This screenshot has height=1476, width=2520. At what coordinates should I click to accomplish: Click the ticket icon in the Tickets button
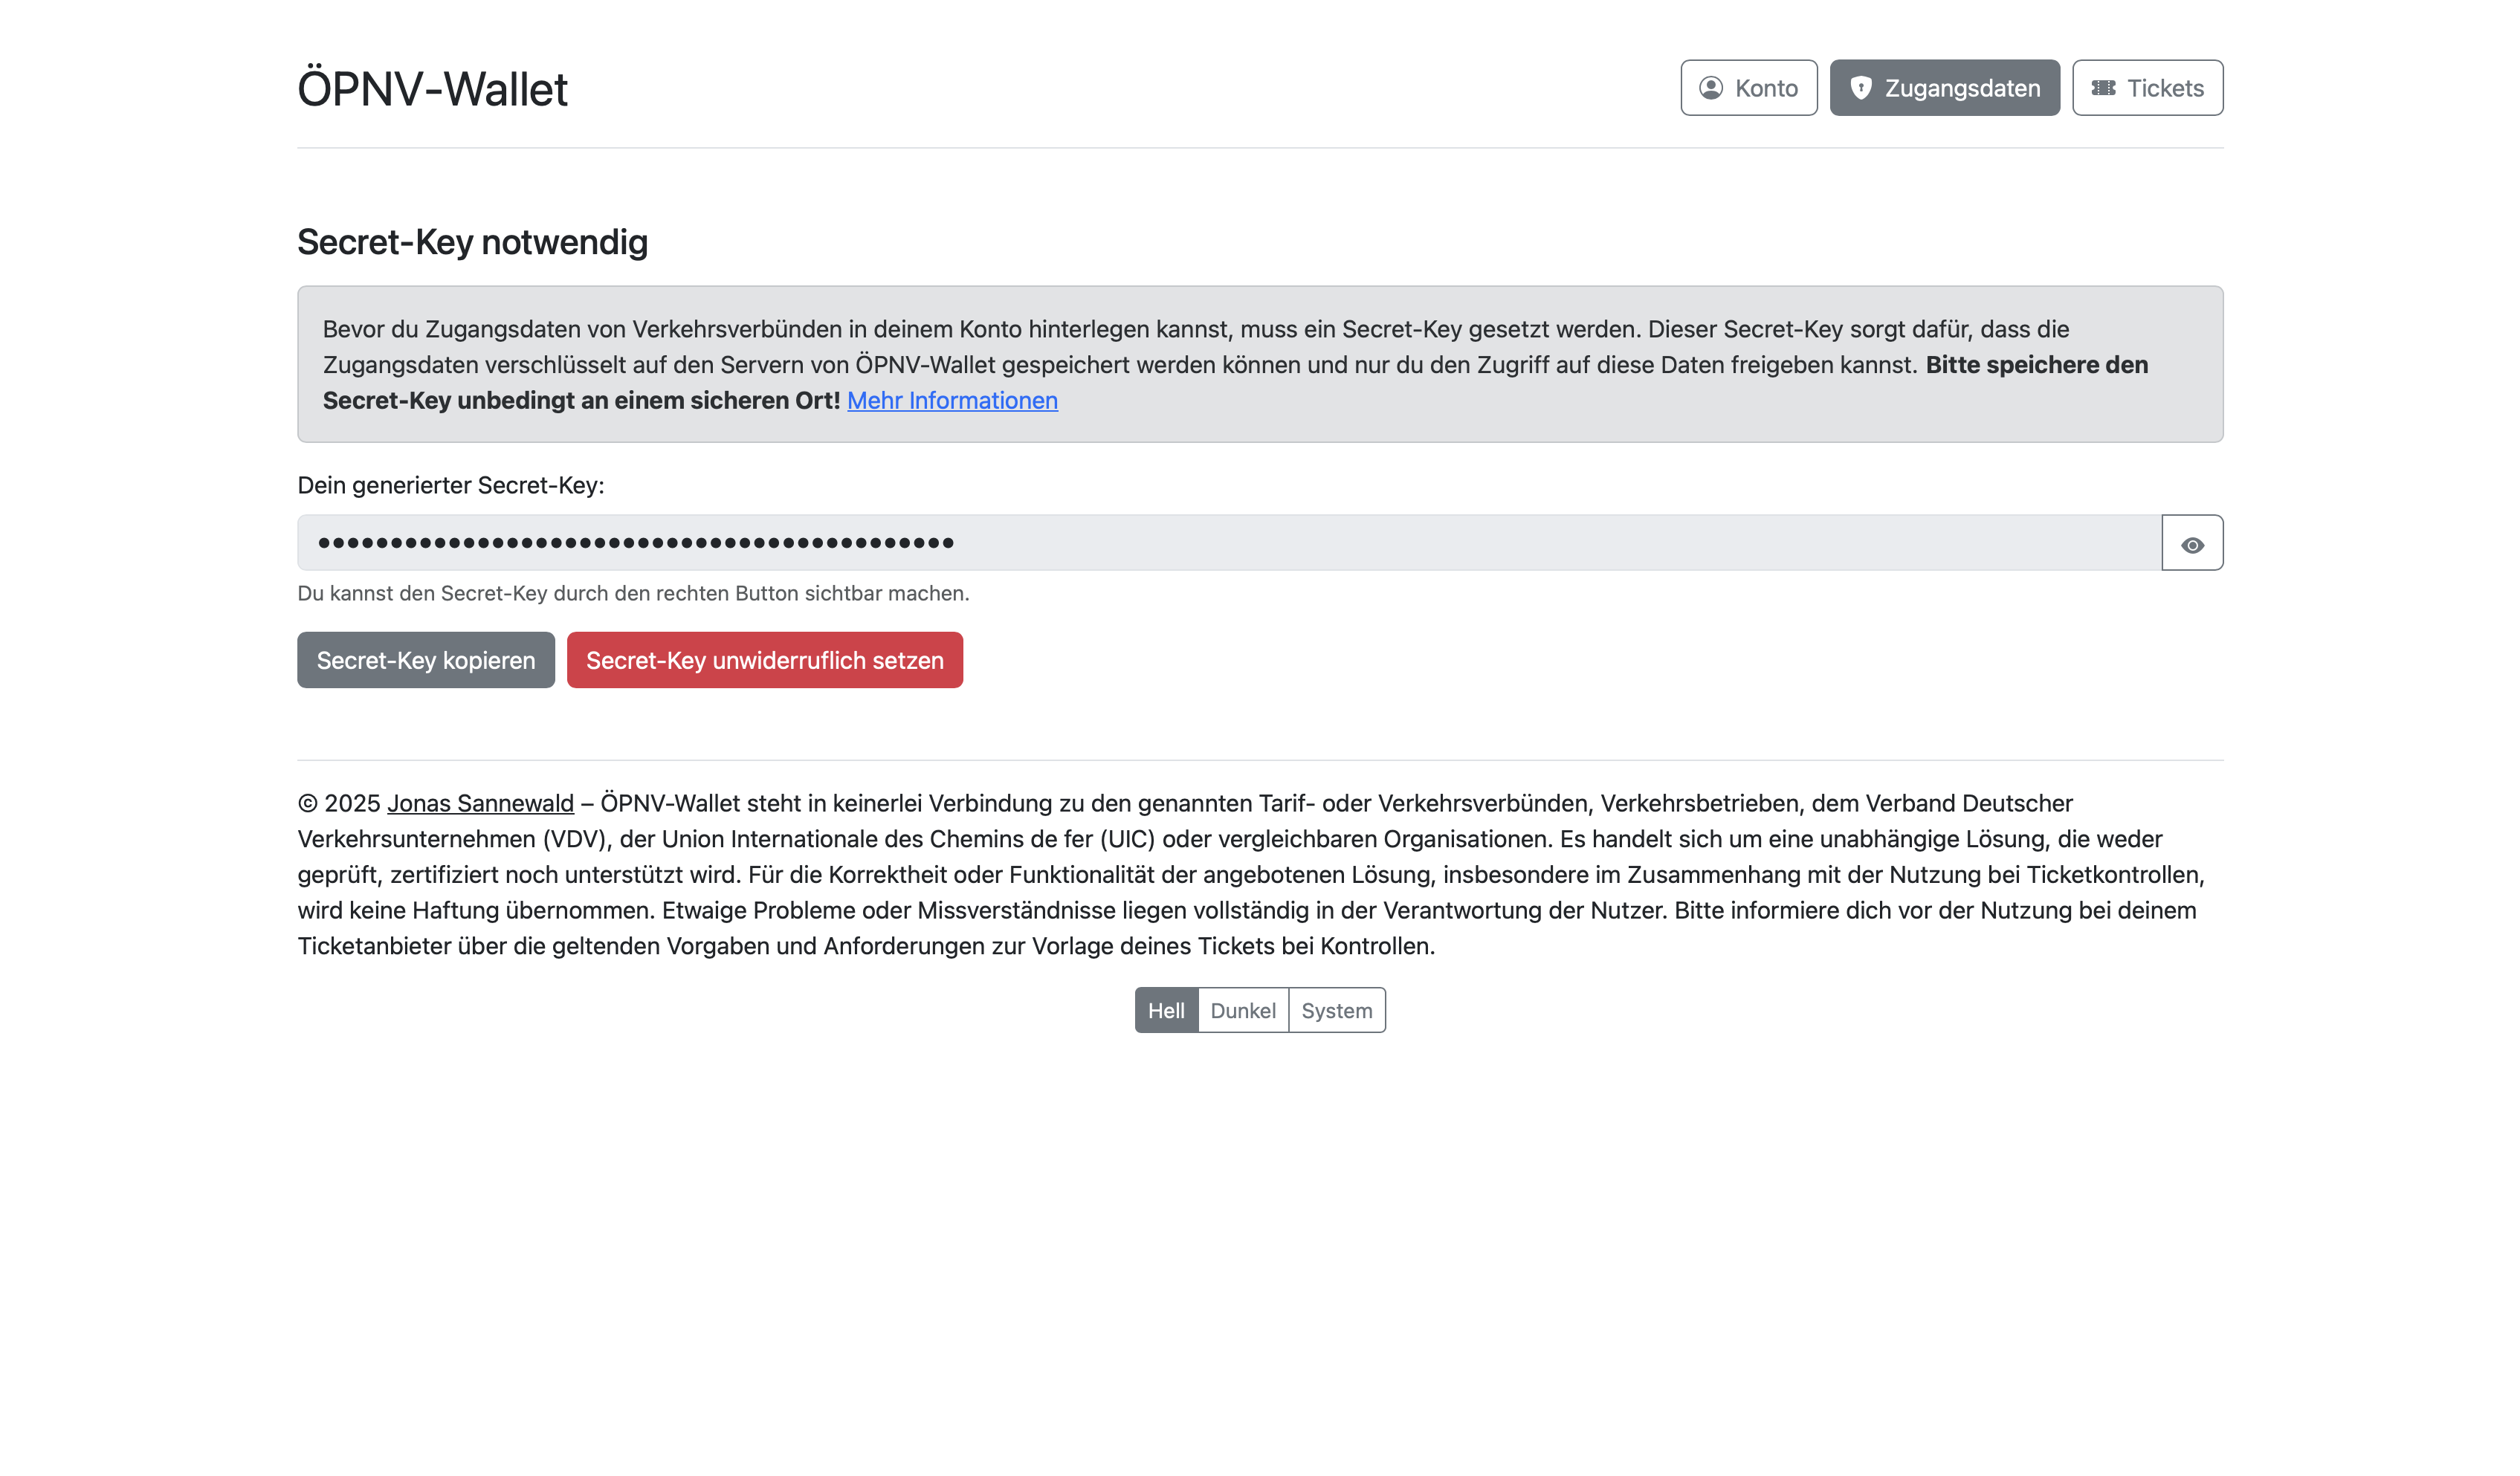[x=2103, y=88]
